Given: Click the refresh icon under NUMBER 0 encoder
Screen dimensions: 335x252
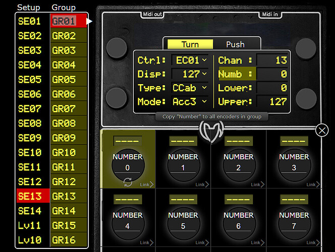Looking at the screenshot, I should click(128, 182).
